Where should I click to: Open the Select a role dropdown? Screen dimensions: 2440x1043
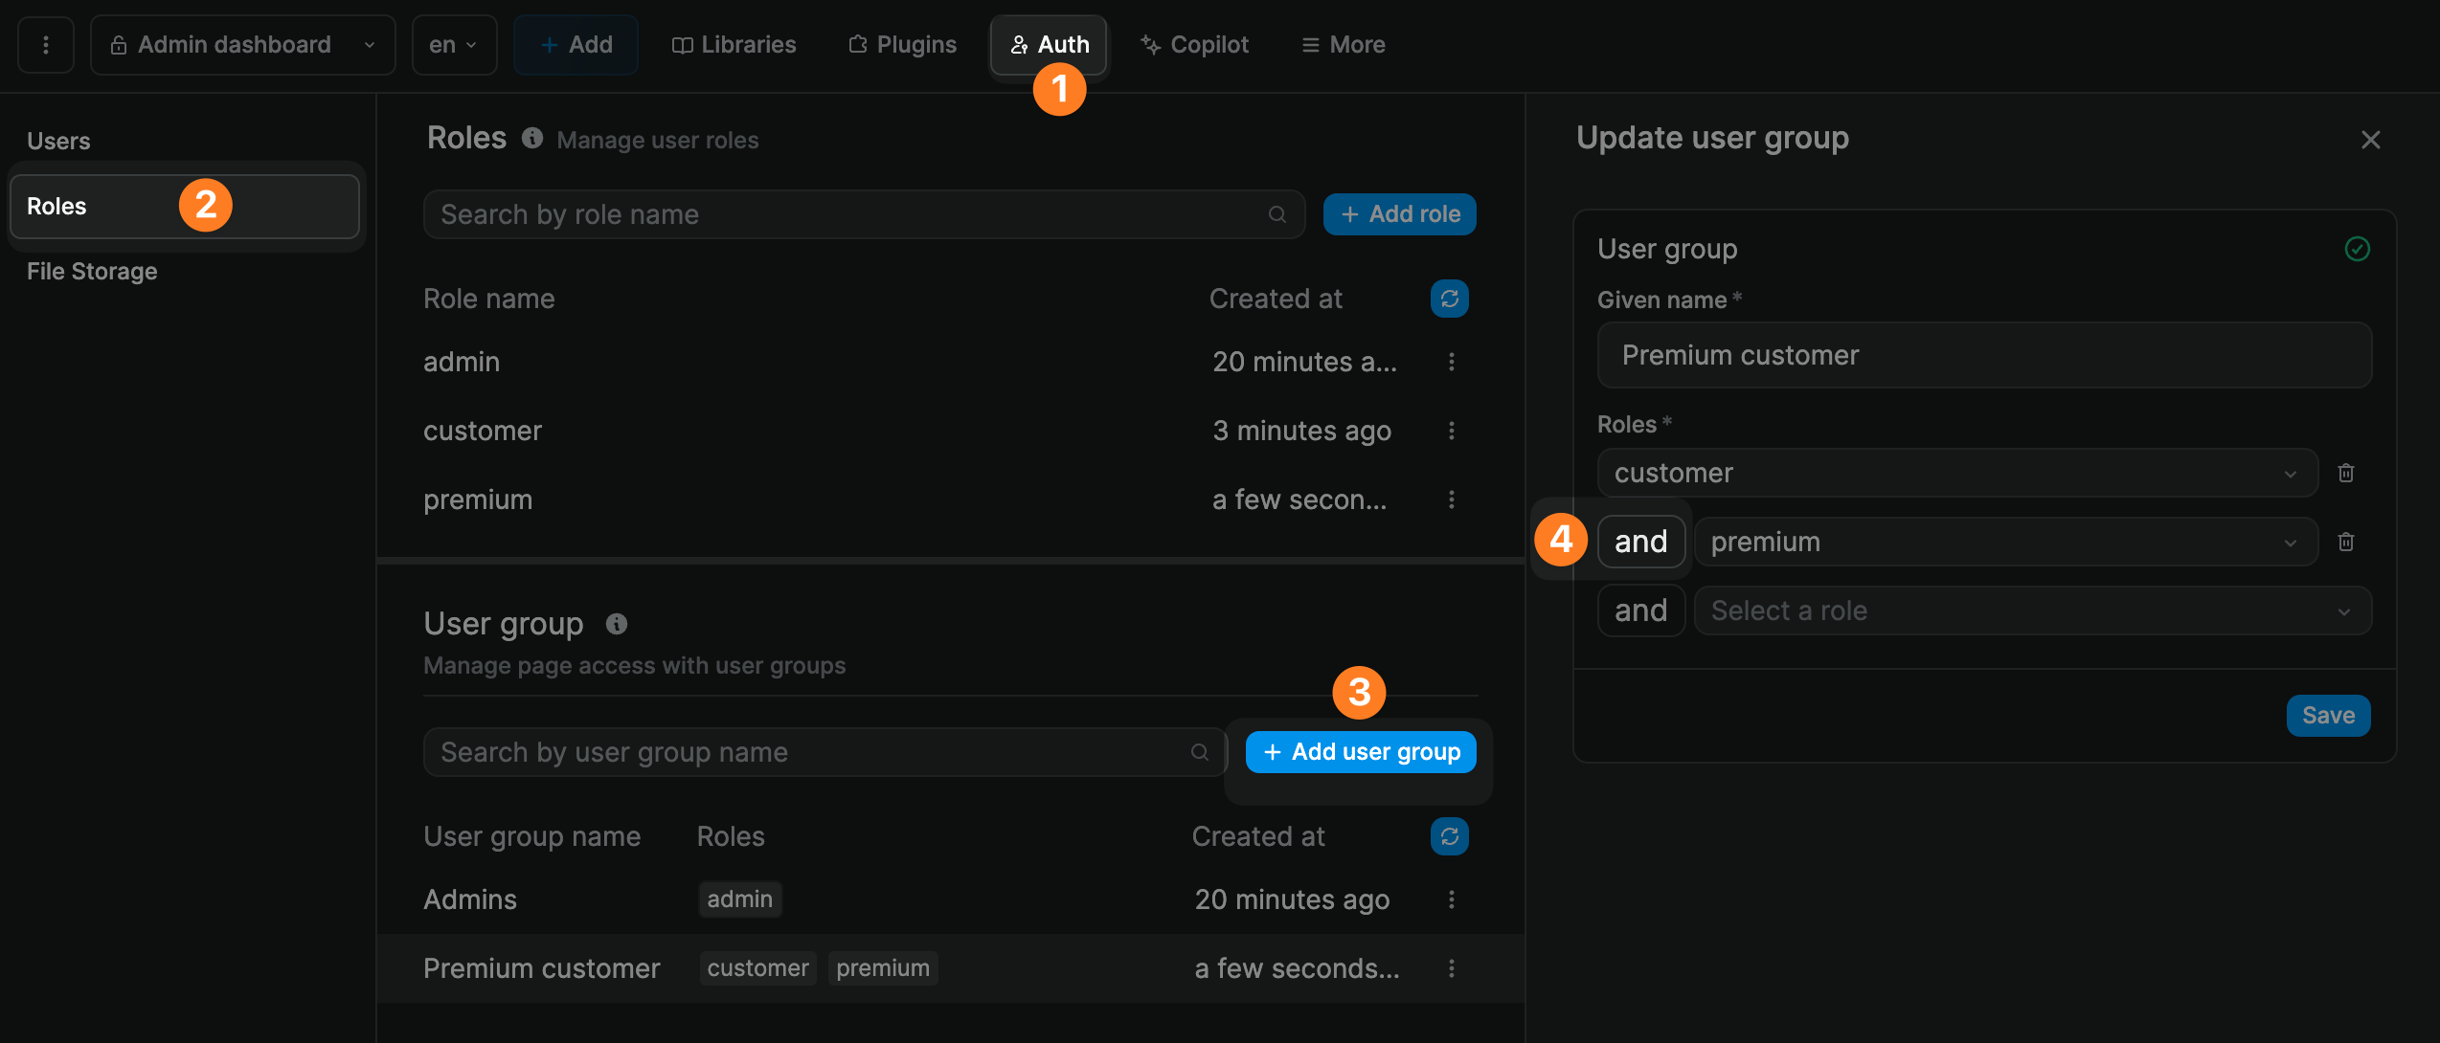[2032, 610]
